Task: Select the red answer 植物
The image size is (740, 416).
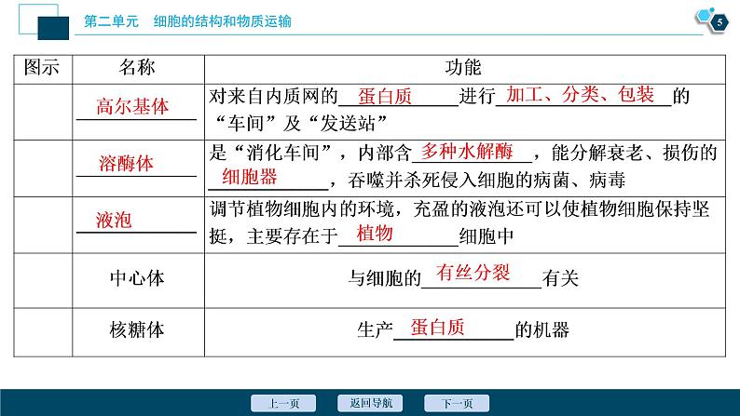Action: click(375, 233)
